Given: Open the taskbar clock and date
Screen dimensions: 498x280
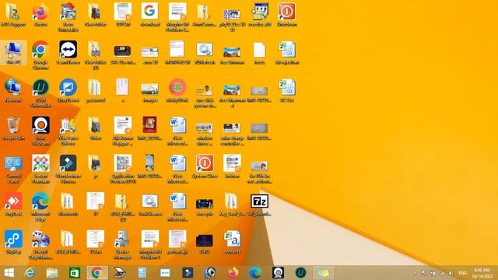Looking at the screenshot, I should 482,273.
